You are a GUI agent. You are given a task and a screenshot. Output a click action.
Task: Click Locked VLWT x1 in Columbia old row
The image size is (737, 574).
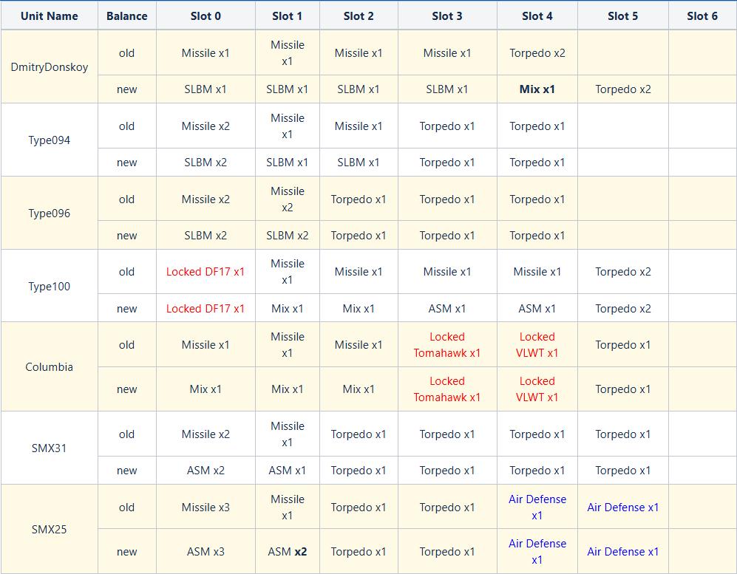(x=537, y=345)
